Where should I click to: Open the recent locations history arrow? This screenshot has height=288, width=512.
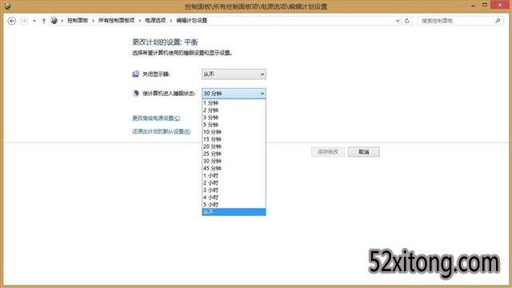(34, 21)
